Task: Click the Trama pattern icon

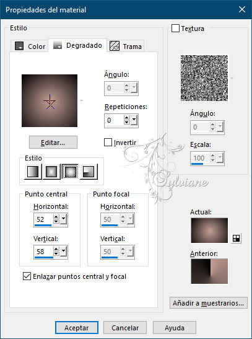Action: click(x=115, y=46)
